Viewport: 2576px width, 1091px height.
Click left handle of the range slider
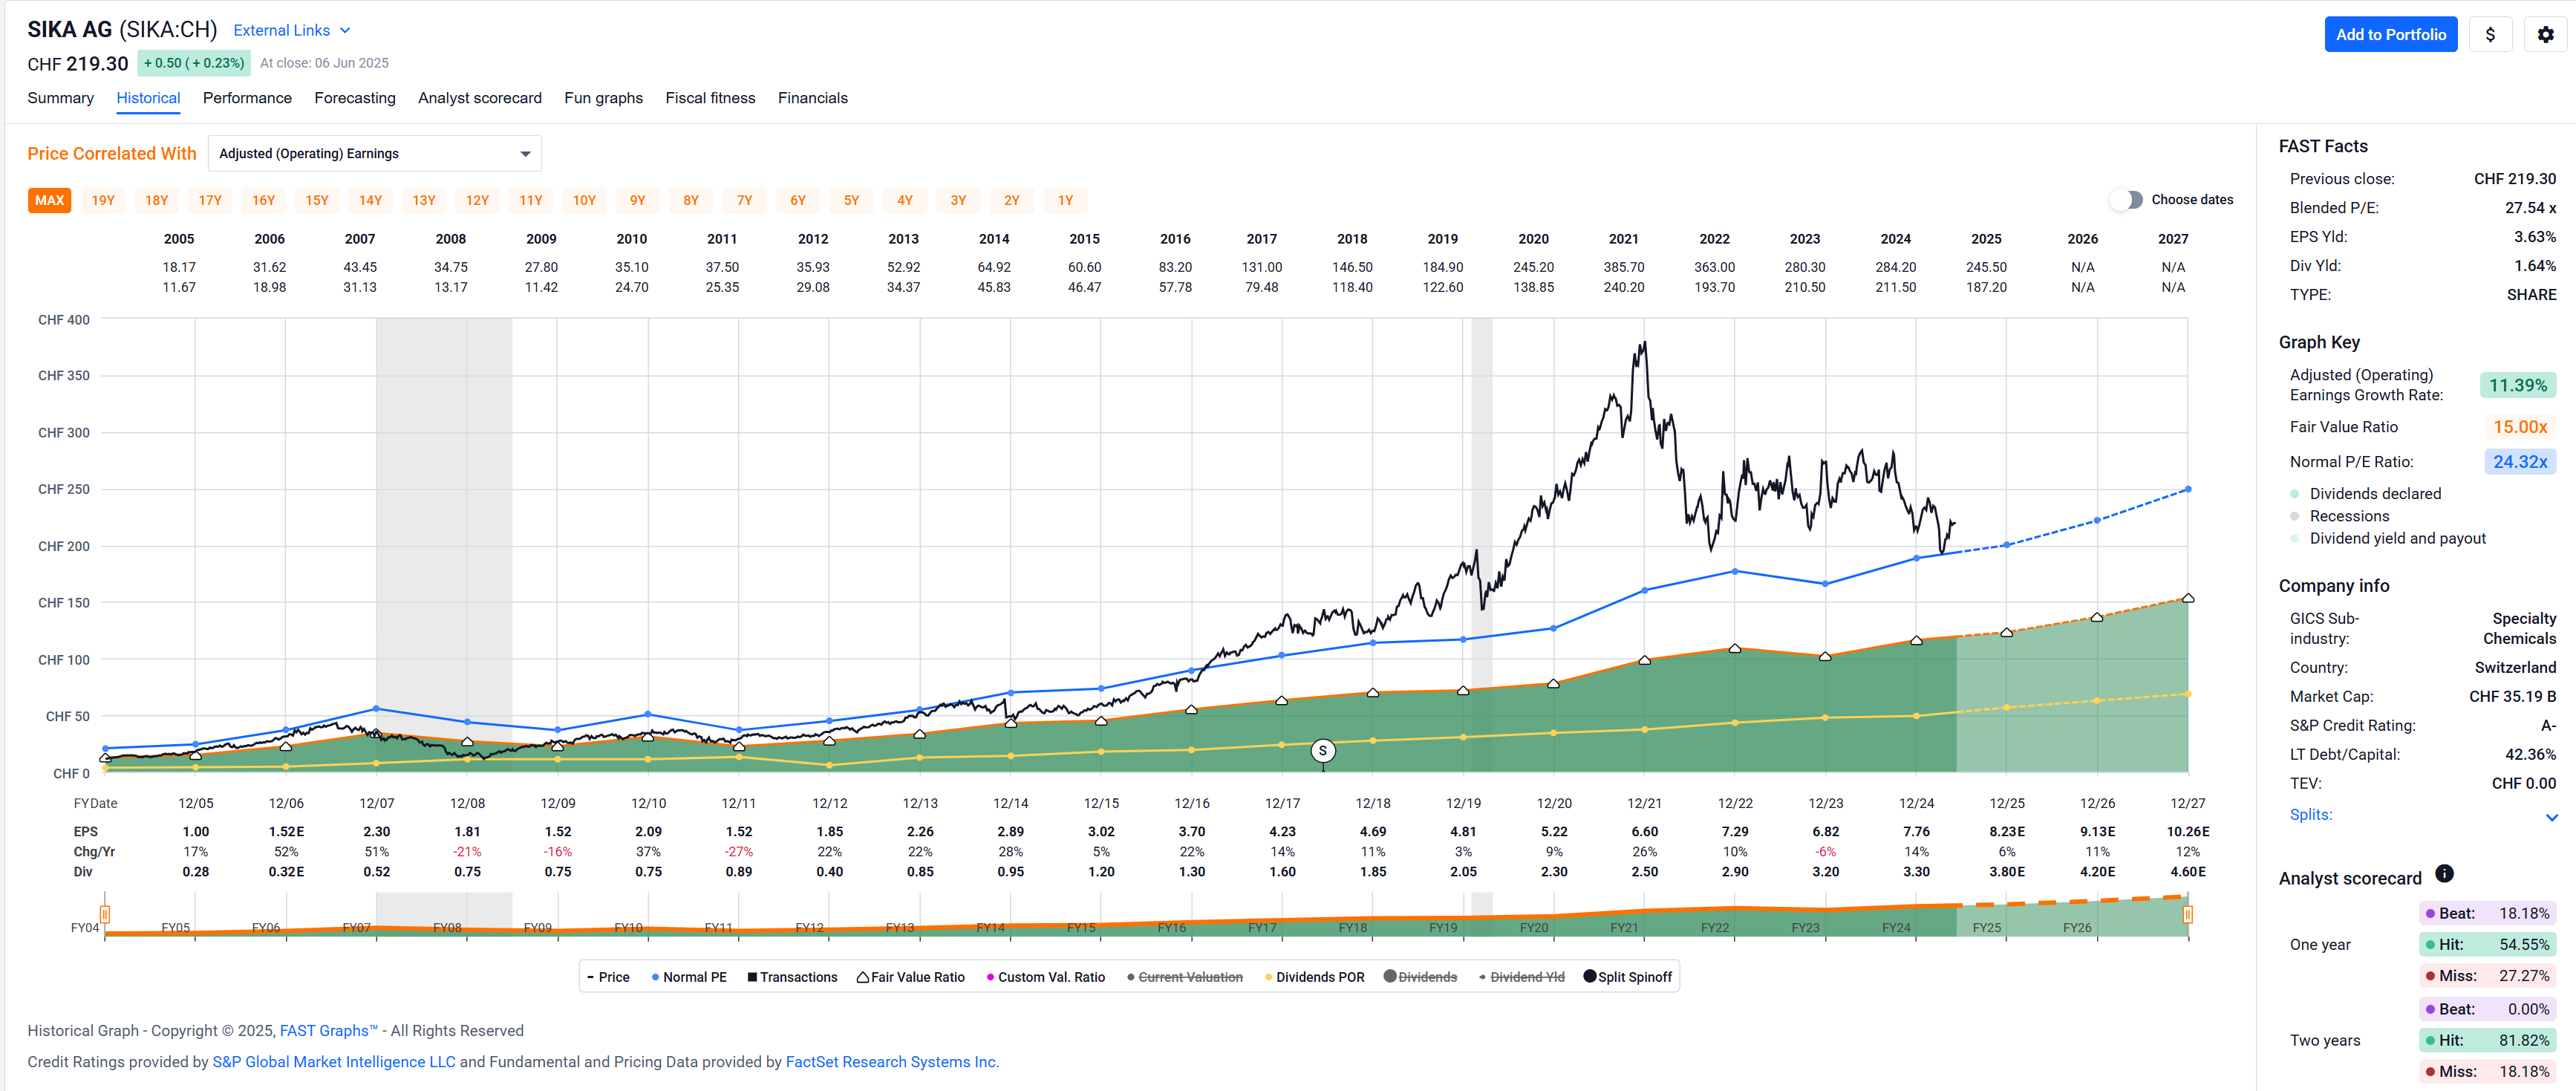[x=104, y=914]
